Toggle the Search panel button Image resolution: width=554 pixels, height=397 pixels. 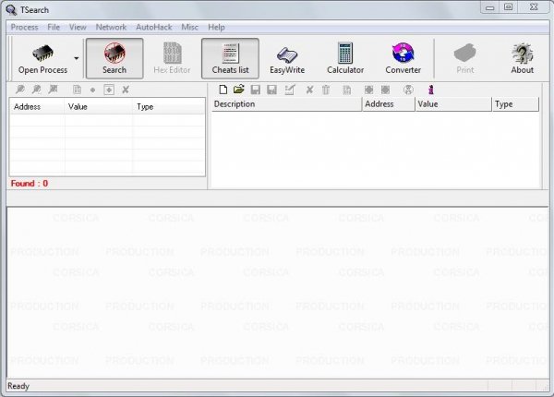click(114, 59)
